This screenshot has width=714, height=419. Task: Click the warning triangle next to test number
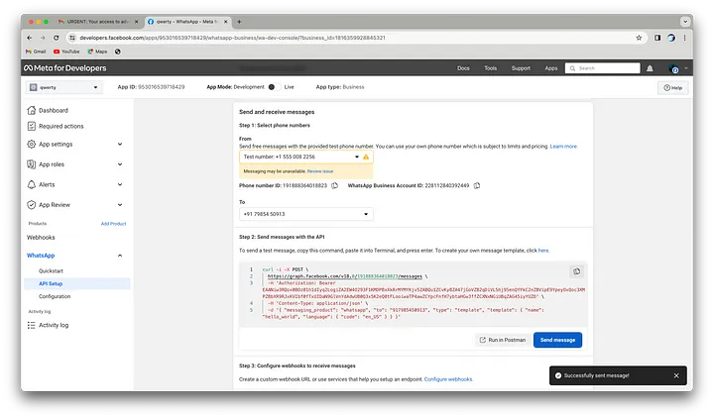click(366, 157)
